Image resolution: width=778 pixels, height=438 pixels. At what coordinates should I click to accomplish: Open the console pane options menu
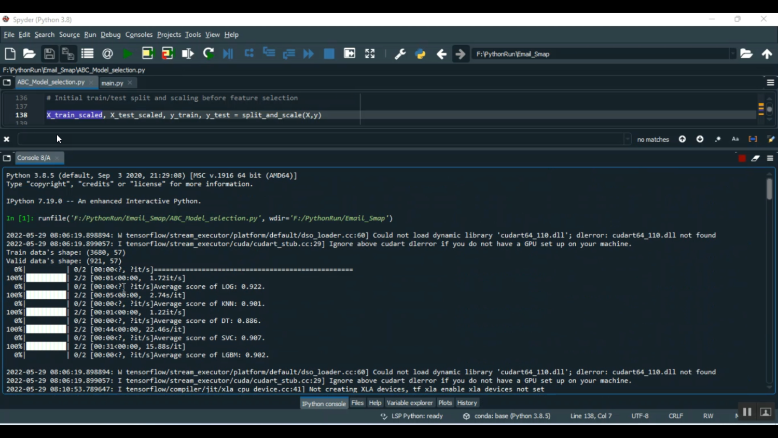pos(770,158)
